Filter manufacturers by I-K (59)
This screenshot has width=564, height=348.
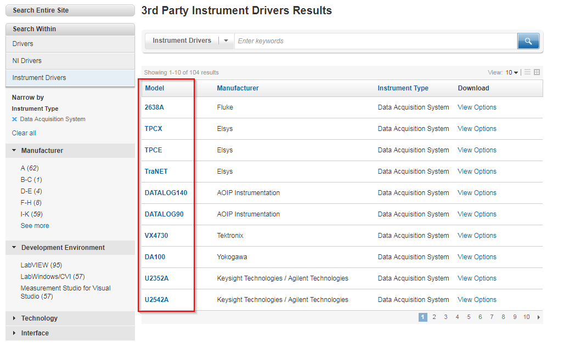click(x=32, y=214)
